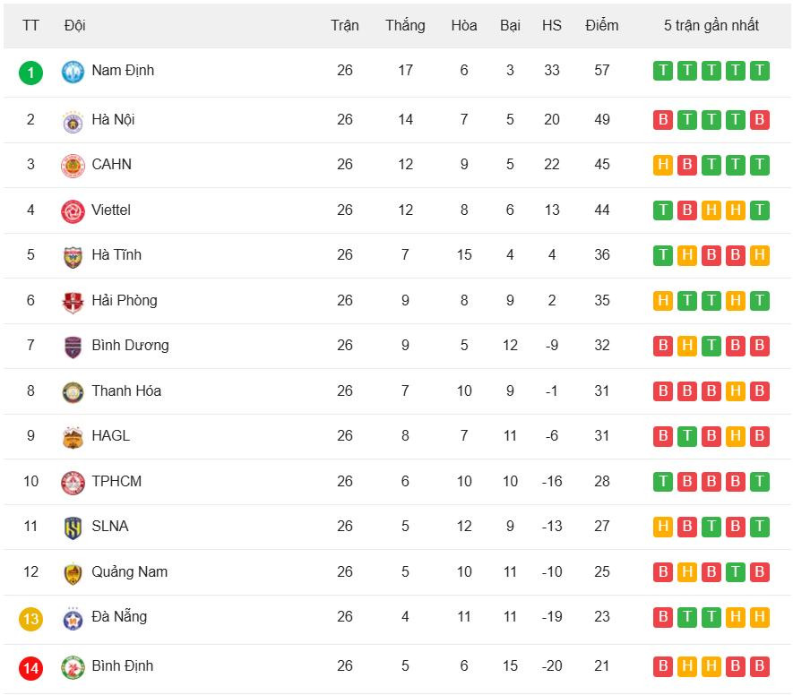Click the Hải Phòng club crest
The width and height of the screenshot is (793, 695).
pos(73,302)
